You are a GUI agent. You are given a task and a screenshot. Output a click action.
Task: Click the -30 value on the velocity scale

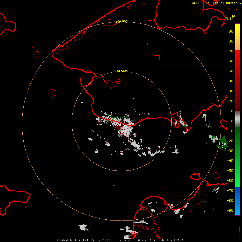pyautogui.click(x=230, y=151)
